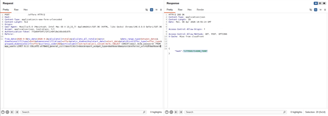Open the Response panel options menu
Screen dimensions: 328x116
[x=325, y=10]
